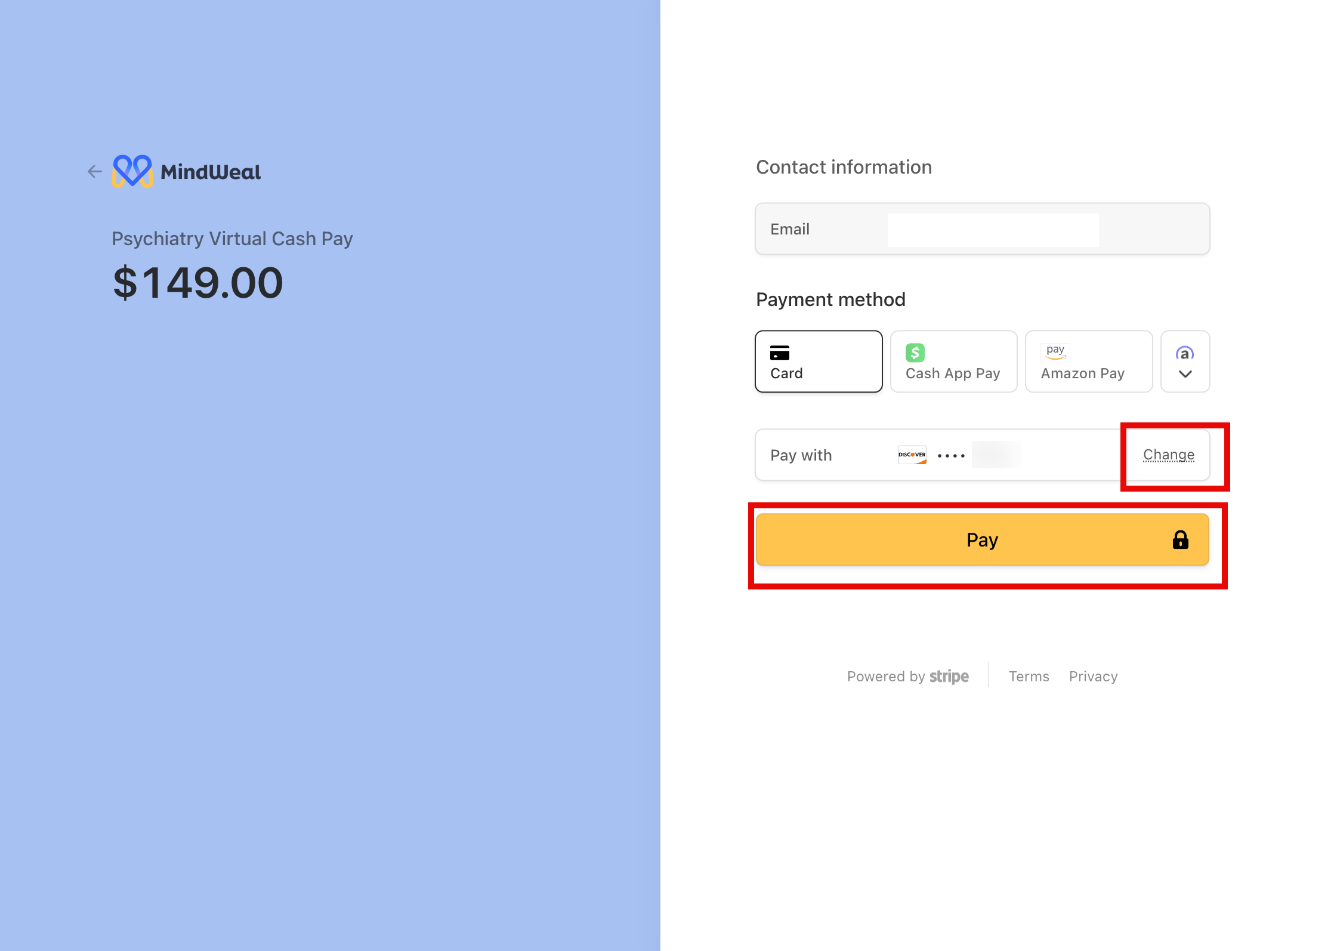Screen dimensions: 1334x951
Task: Click the Amazon Pay logo icon
Action: click(1055, 351)
